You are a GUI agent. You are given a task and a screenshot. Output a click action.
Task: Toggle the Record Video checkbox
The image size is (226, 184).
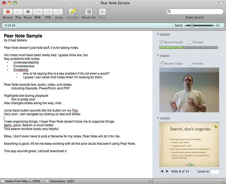(x=161, y=63)
